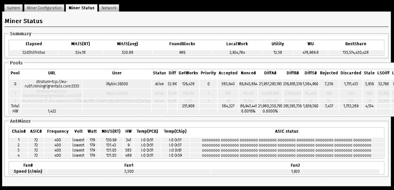This screenshot has width=394, height=190.
Task: Click pool 2 URL solo.newco.in
Action: pos(52,101)
